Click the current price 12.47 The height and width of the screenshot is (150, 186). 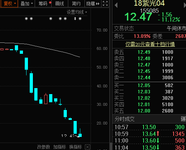pos(138,17)
